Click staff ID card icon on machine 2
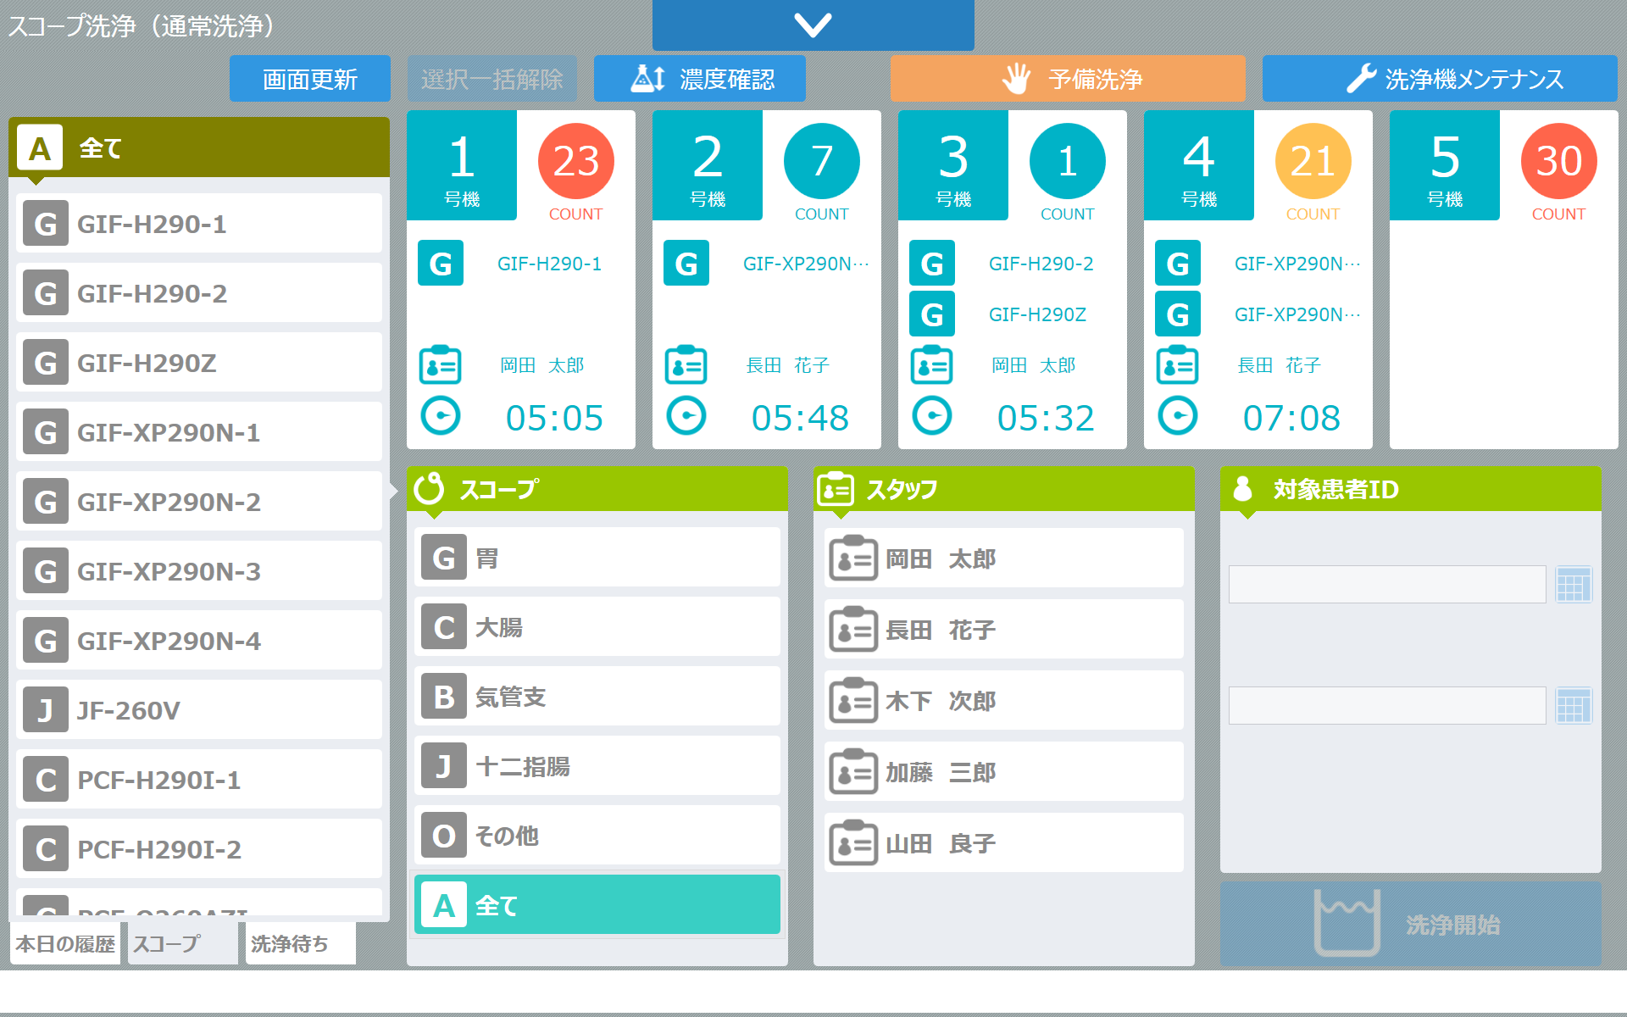 tap(686, 365)
